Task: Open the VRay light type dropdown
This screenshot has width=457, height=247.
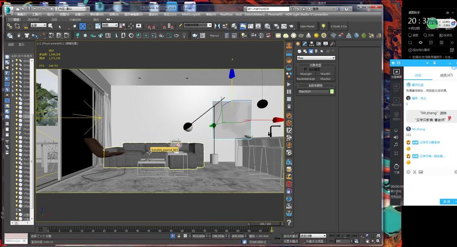Action: (x=316, y=58)
